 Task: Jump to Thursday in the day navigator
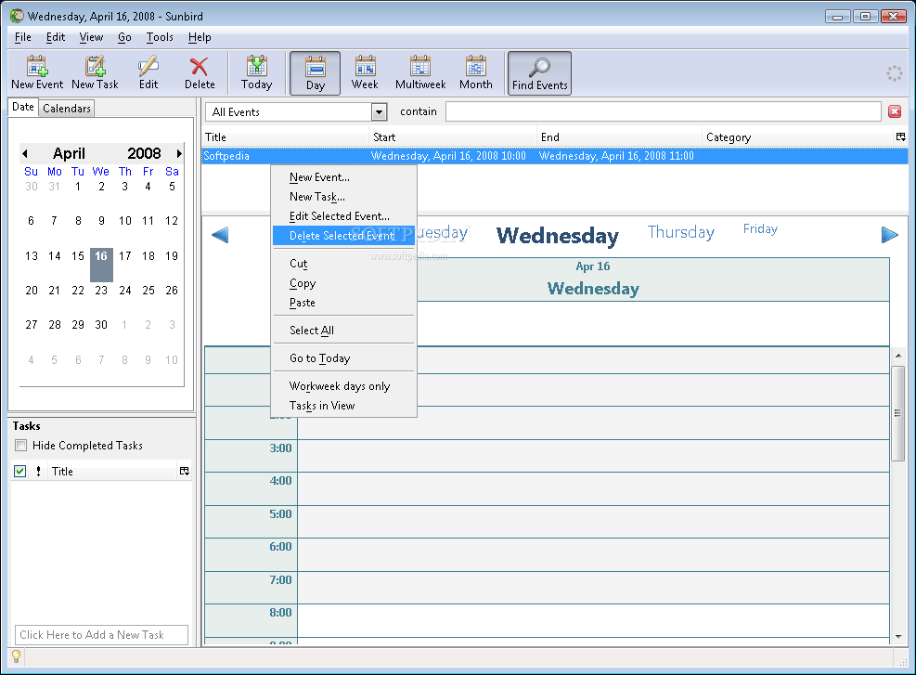click(680, 232)
